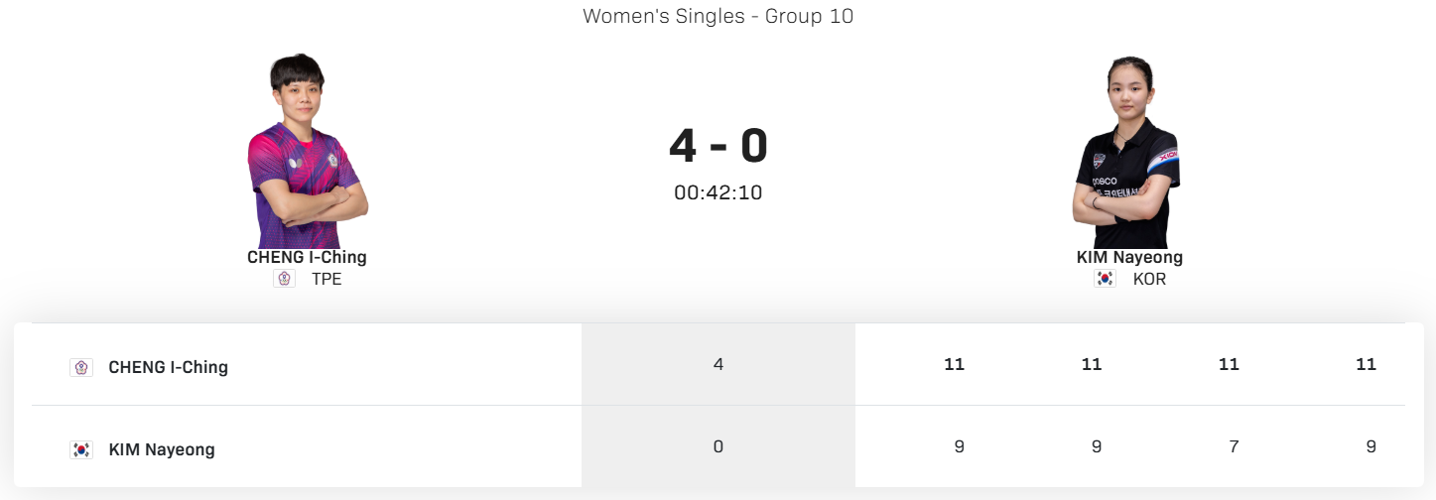Click the KOR flag icon beneath Kim's photo
The height and width of the screenshot is (500, 1436).
pos(1105,279)
